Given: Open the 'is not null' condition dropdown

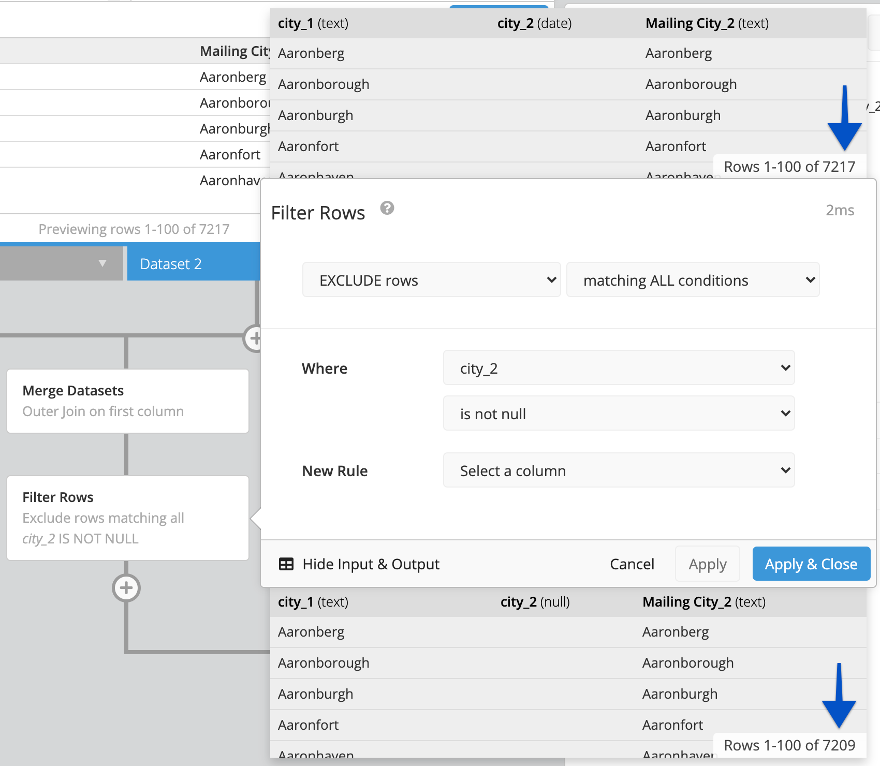Looking at the screenshot, I should click(619, 414).
